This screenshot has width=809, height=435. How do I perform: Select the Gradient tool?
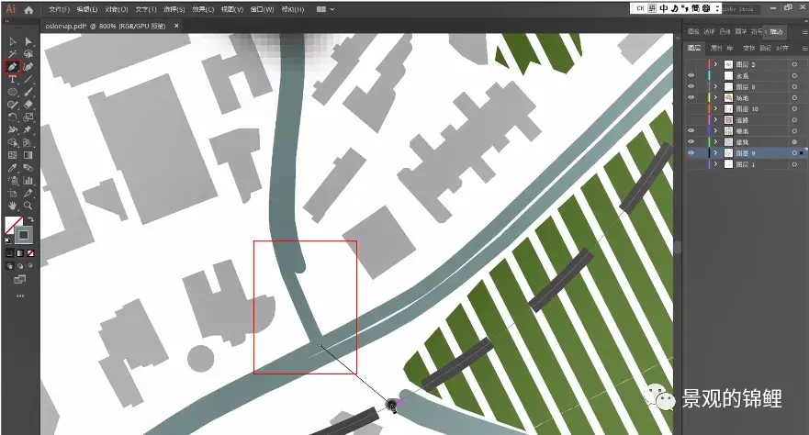(28, 155)
